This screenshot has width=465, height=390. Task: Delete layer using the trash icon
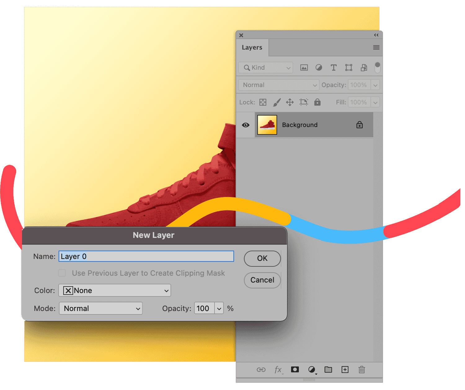coord(361,370)
